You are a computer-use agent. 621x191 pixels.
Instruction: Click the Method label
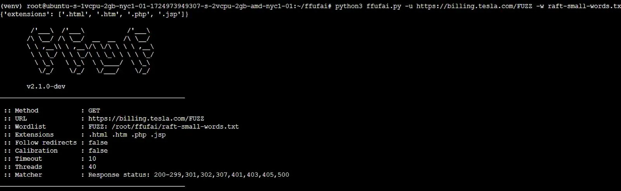click(x=26, y=111)
